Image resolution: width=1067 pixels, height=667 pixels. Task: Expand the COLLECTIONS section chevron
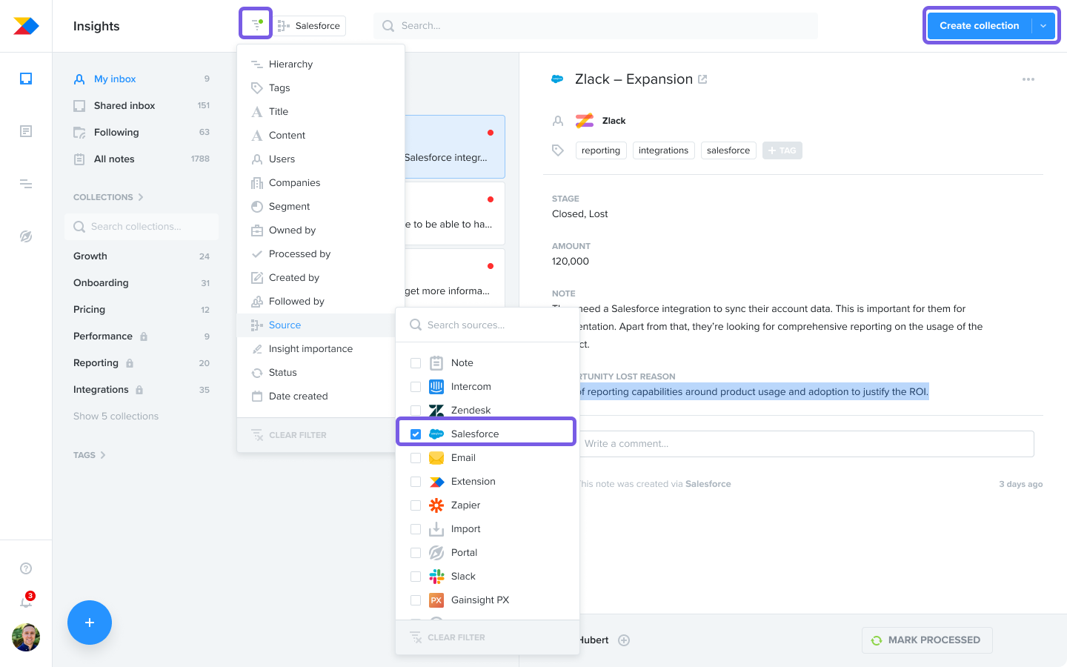[x=141, y=197]
